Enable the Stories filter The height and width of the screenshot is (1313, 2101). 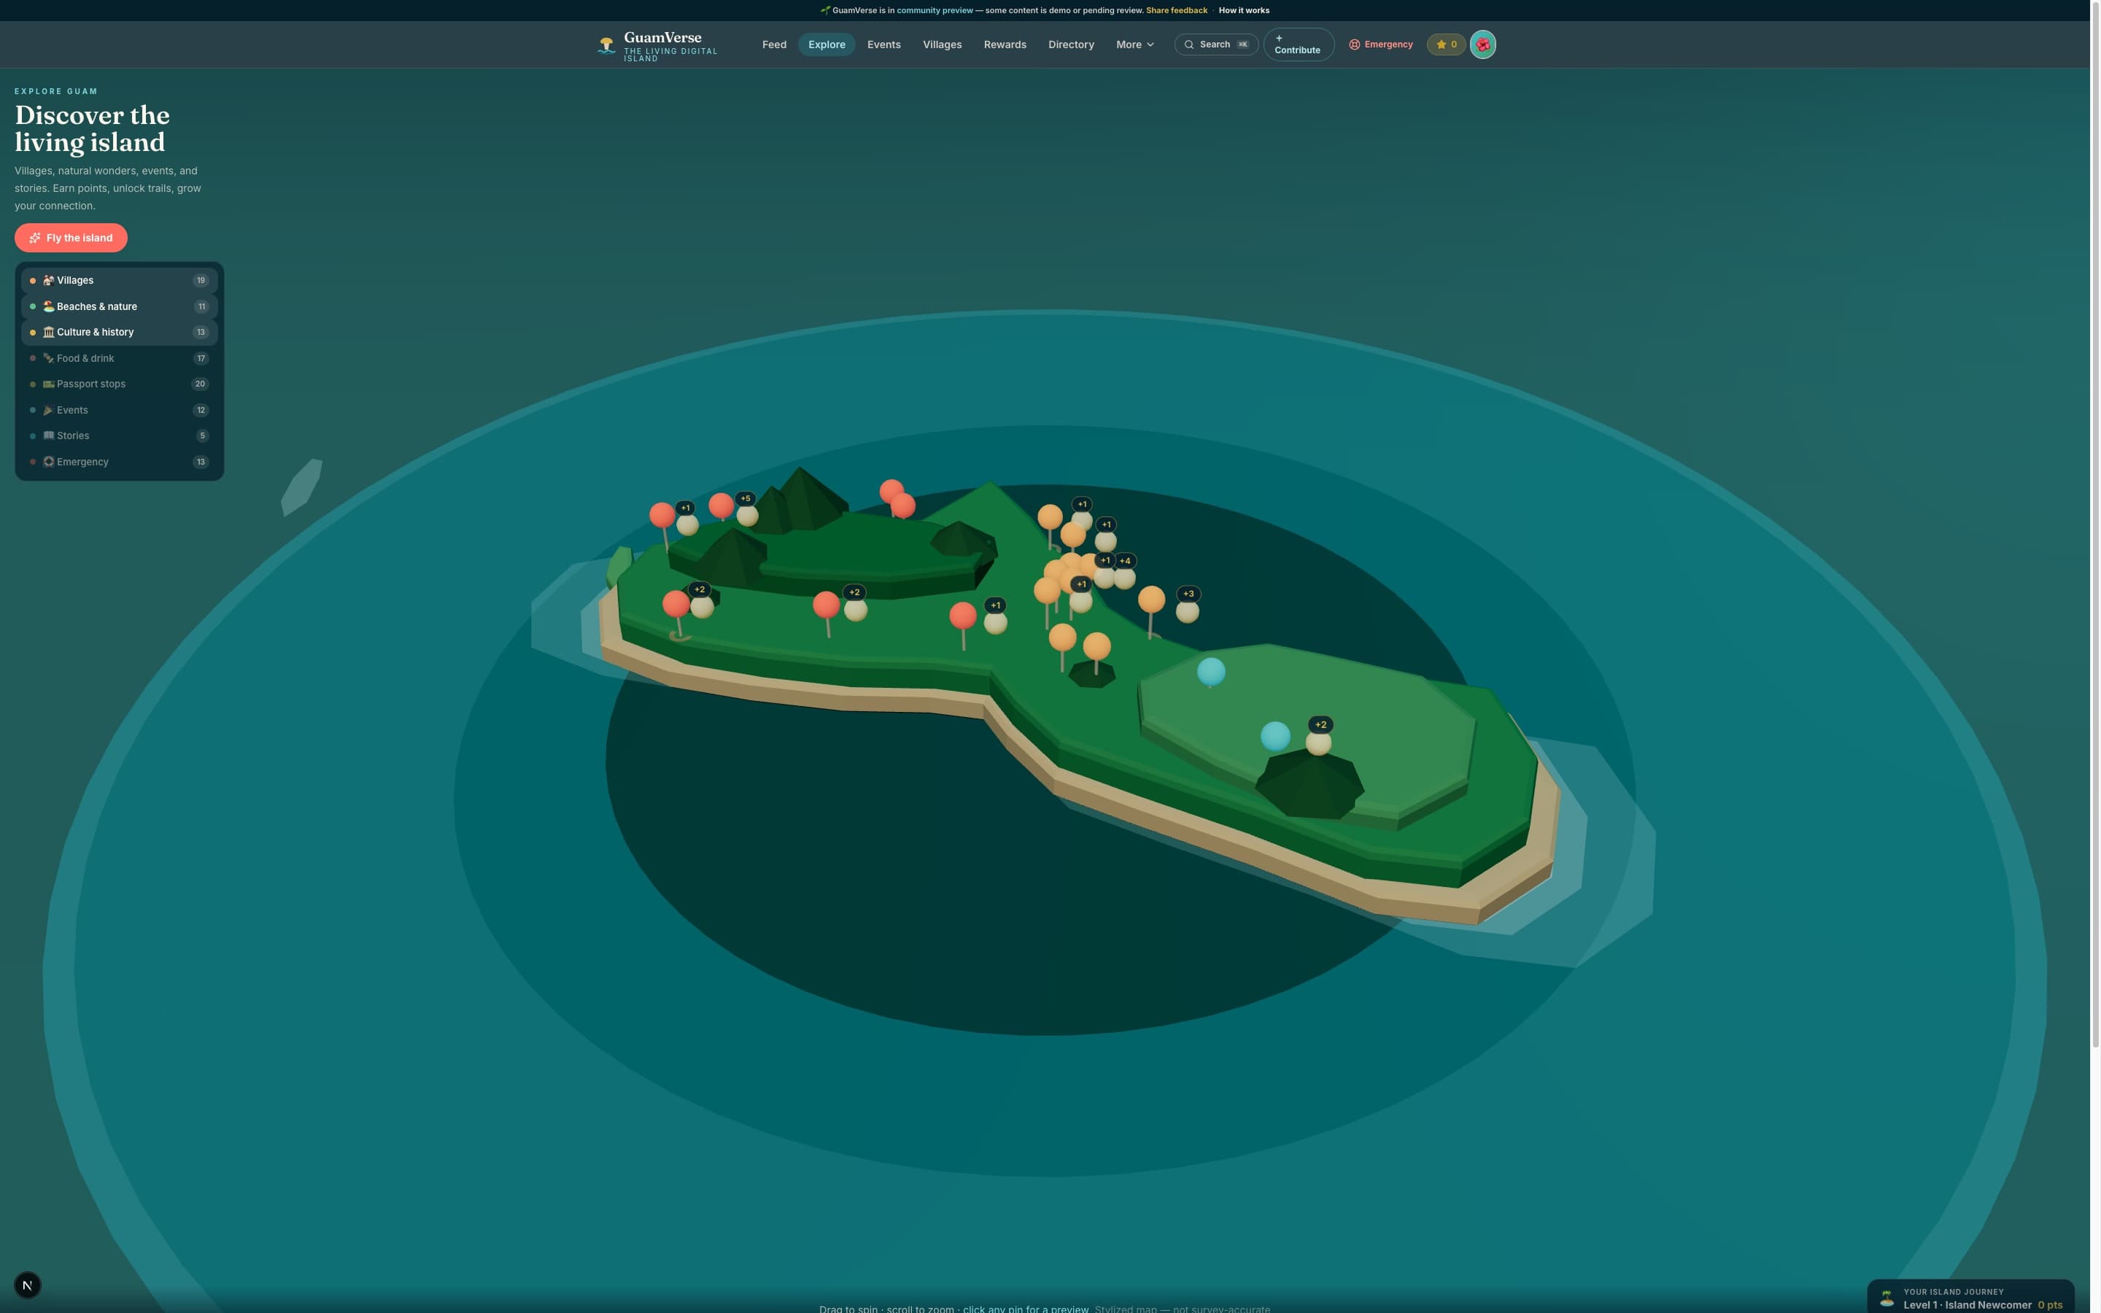click(x=119, y=436)
